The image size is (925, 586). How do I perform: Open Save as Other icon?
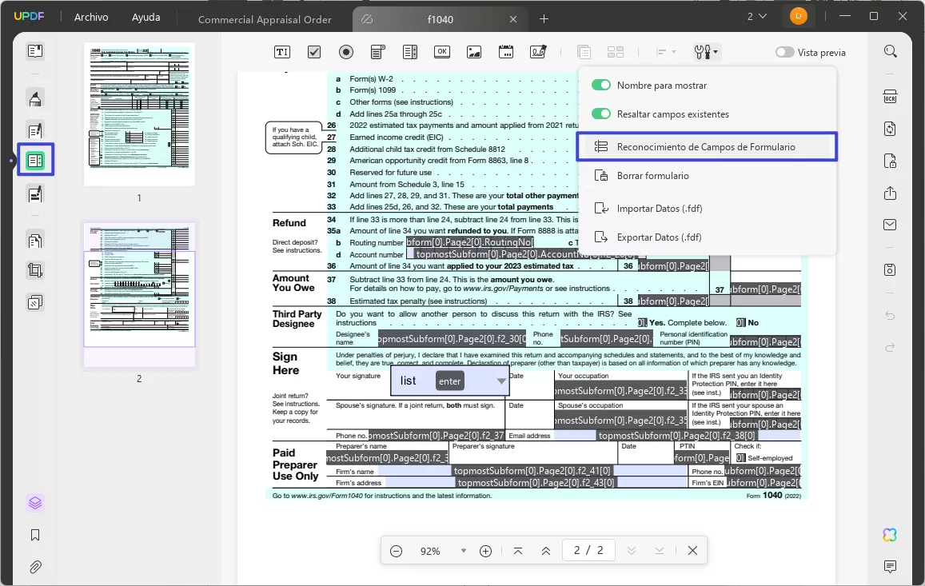point(890,269)
